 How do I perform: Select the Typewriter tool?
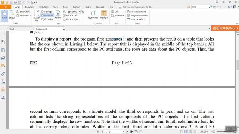[93, 15]
